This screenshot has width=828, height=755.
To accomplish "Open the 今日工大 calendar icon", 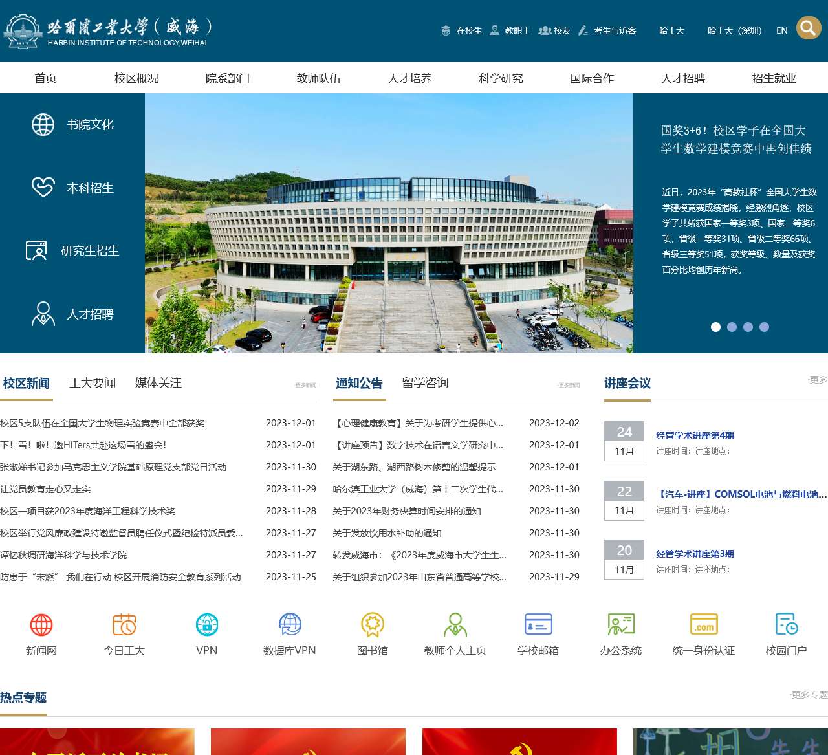I will click(x=124, y=625).
